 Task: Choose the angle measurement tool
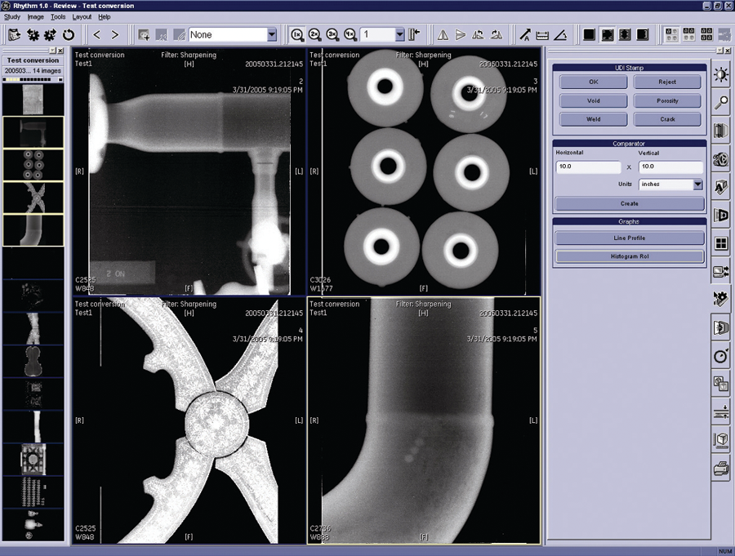tap(560, 34)
